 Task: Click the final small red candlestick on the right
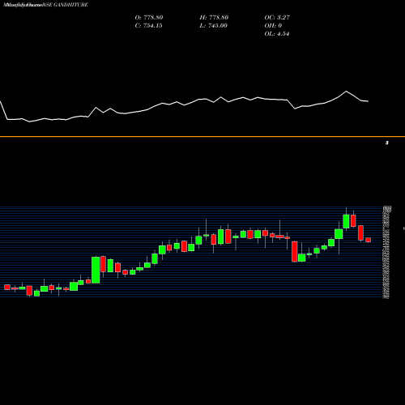369,240
